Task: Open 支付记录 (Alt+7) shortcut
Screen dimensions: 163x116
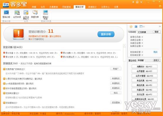Action: pyautogui.click(x=144, y=94)
